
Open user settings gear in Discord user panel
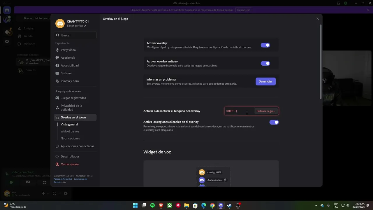point(66,193)
